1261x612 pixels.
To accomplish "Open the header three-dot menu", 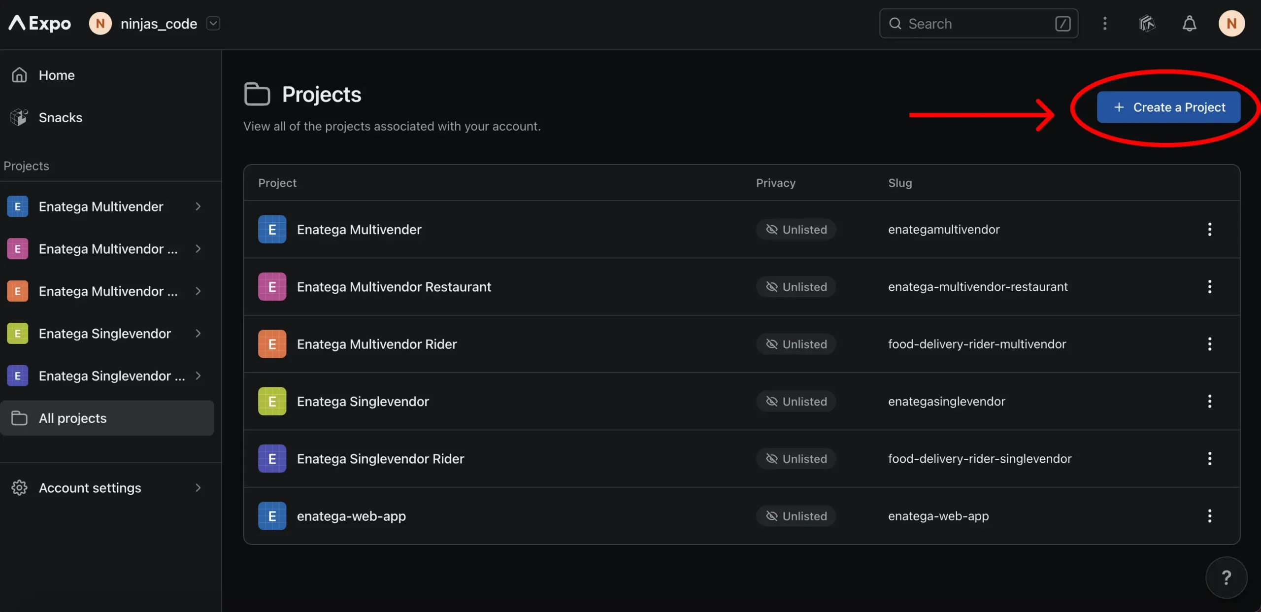I will click(1105, 23).
